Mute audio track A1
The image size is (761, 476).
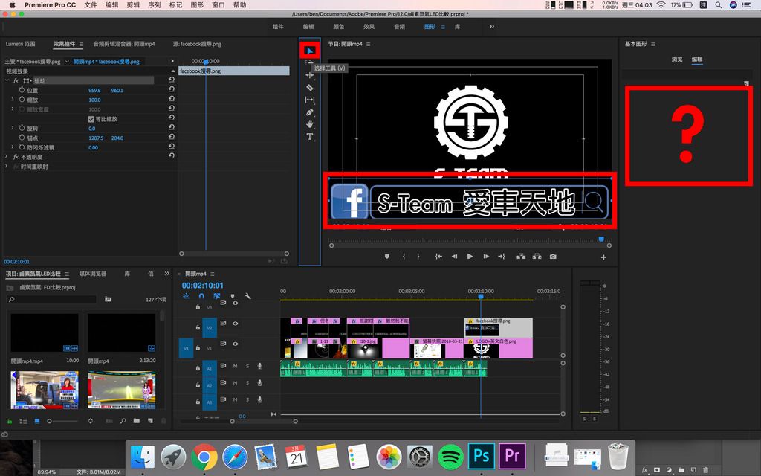(x=235, y=366)
